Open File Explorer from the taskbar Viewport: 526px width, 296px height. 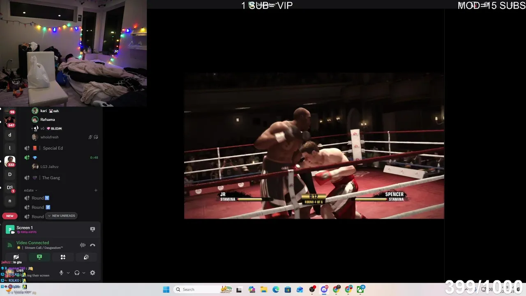tap(263, 289)
